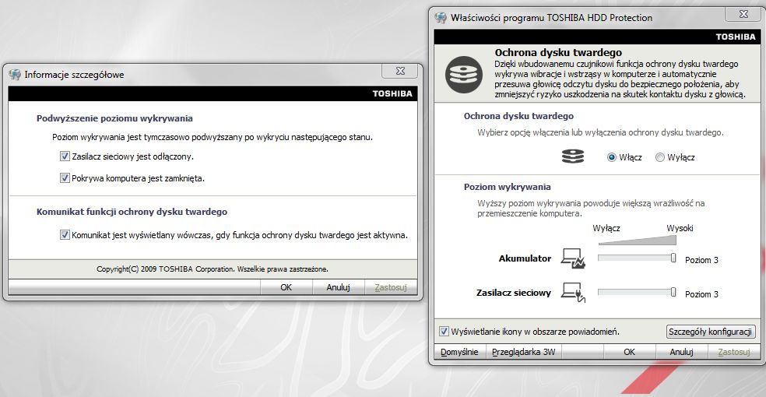Toggle Wyświetlanie ikony w obszarze powiadomień
Screen dimensions: 766x397
444,332
